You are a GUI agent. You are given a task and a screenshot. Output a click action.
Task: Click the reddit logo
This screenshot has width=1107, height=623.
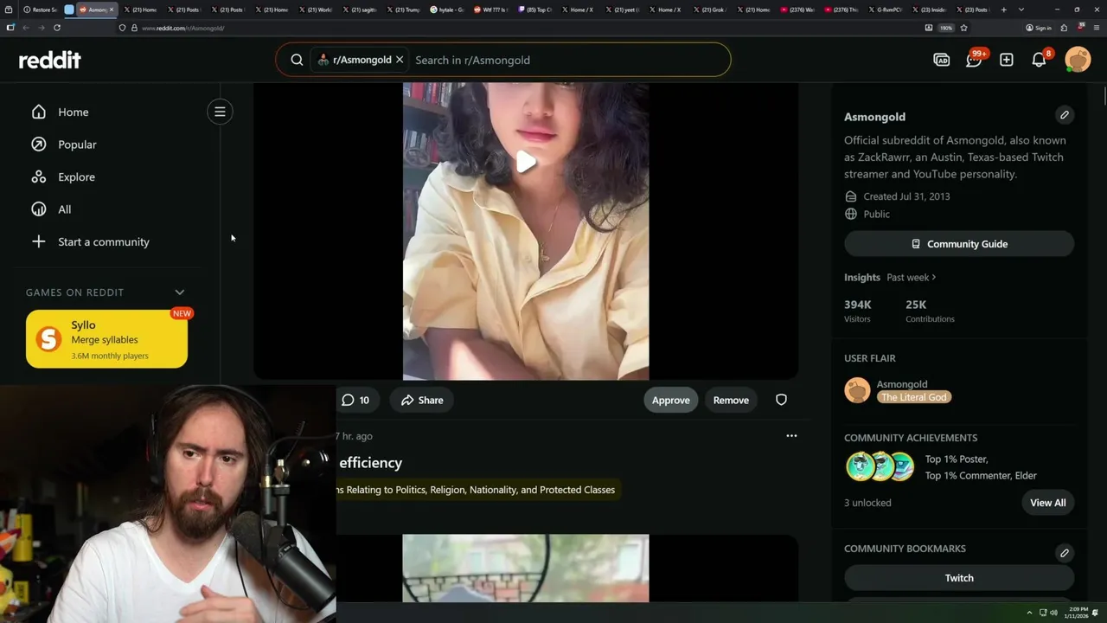coord(50,60)
